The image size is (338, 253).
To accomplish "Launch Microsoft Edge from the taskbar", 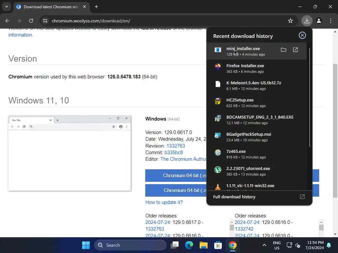I will tap(189, 245).
